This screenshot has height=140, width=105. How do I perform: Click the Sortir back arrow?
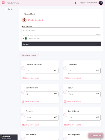click(x=6, y=9)
